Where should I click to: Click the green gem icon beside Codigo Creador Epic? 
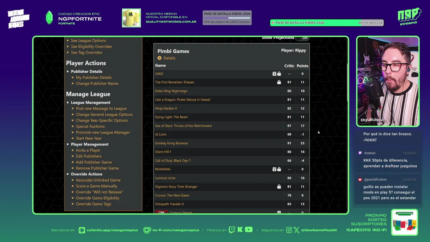[49, 18]
